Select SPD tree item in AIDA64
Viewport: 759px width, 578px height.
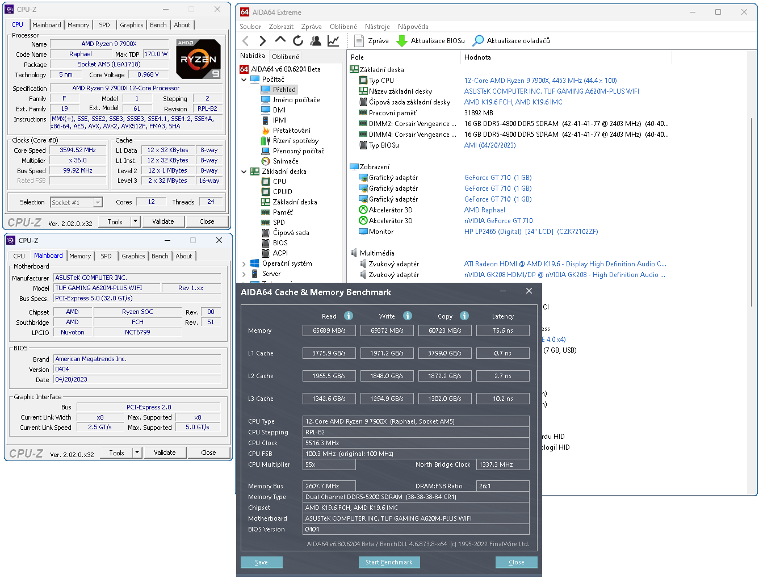[x=273, y=223]
